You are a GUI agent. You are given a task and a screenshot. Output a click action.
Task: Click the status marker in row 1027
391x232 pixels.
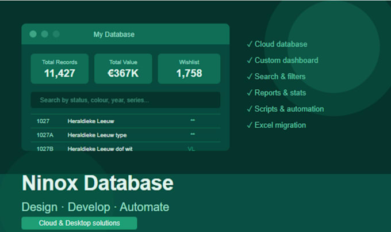(193, 120)
